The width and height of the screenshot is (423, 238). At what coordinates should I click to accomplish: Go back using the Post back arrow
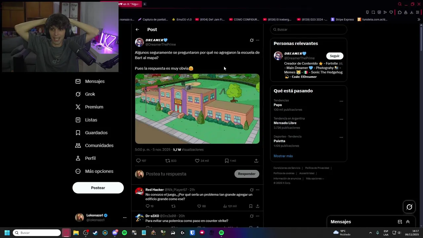pos(137,30)
